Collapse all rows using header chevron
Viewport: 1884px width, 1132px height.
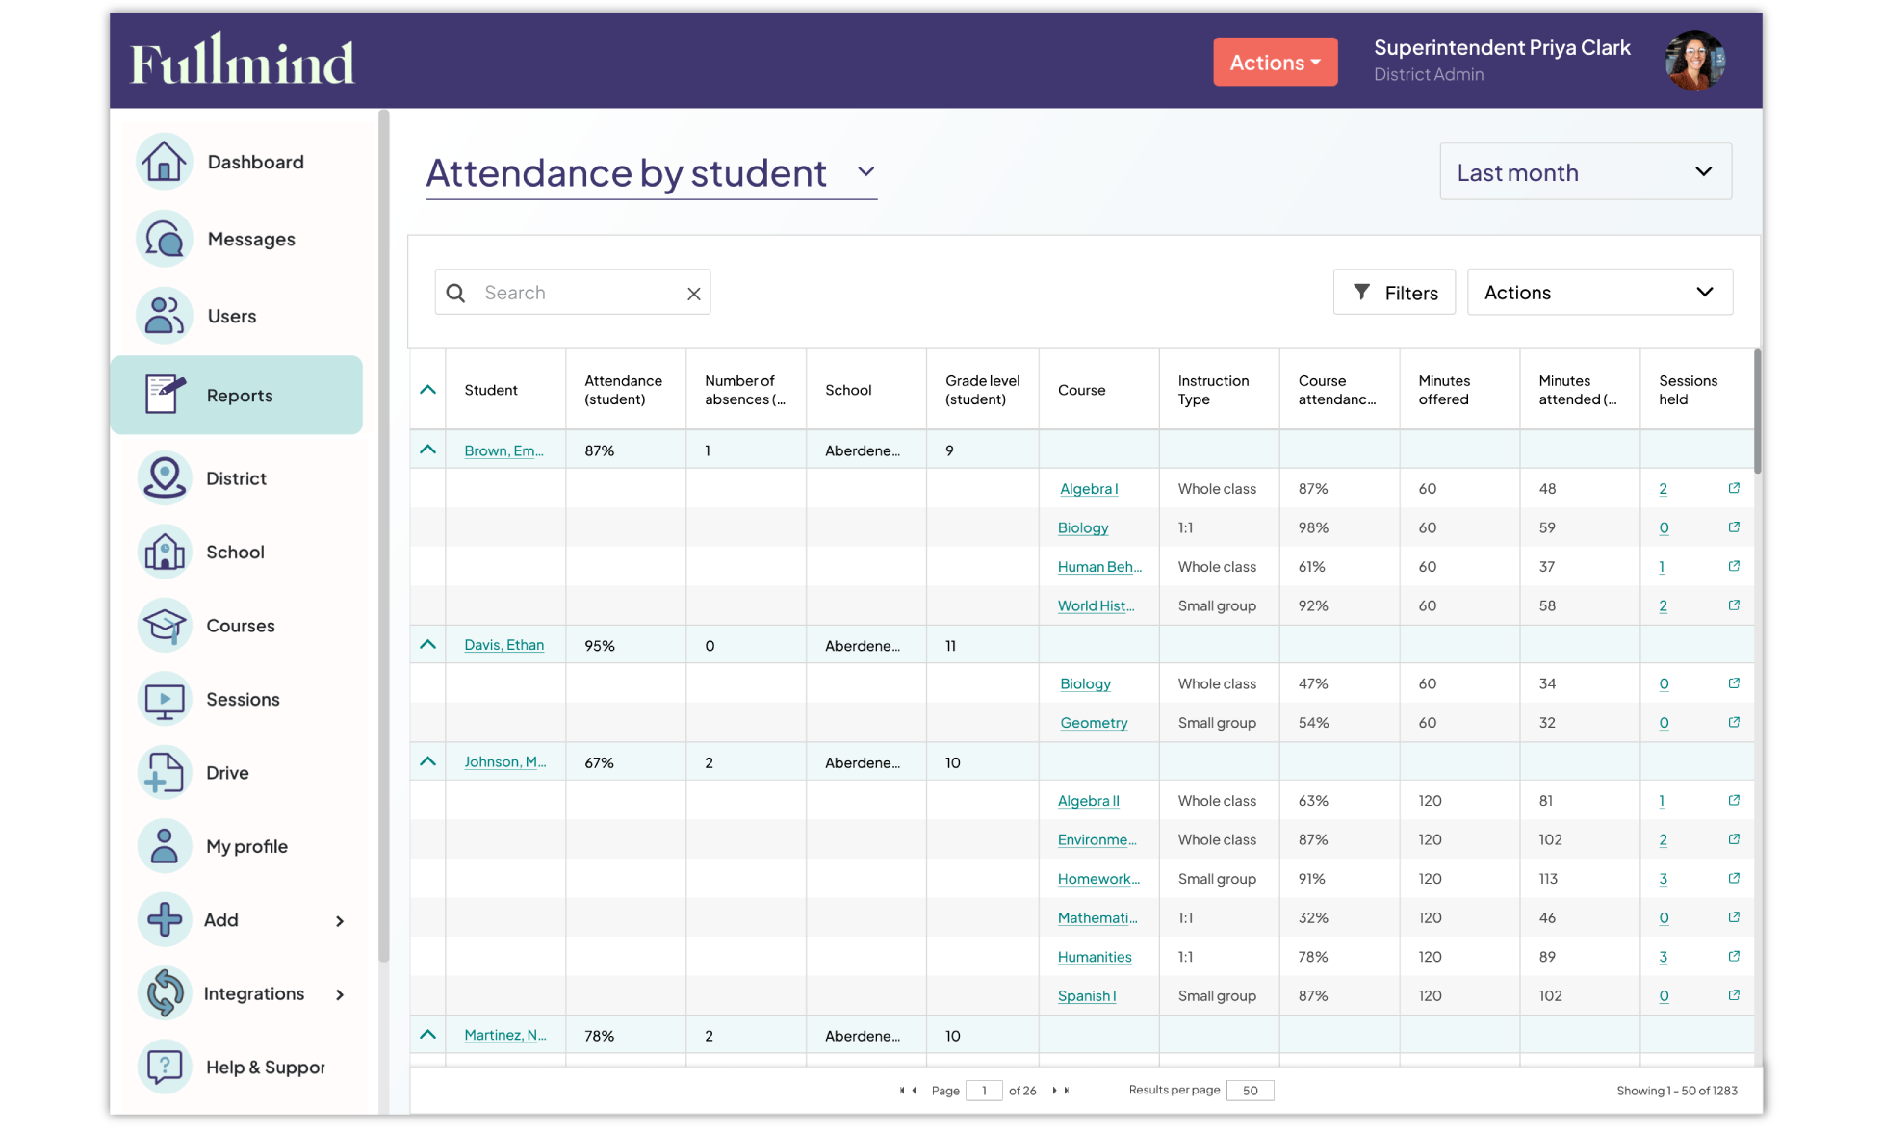pyautogui.click(x=428, y=390)
